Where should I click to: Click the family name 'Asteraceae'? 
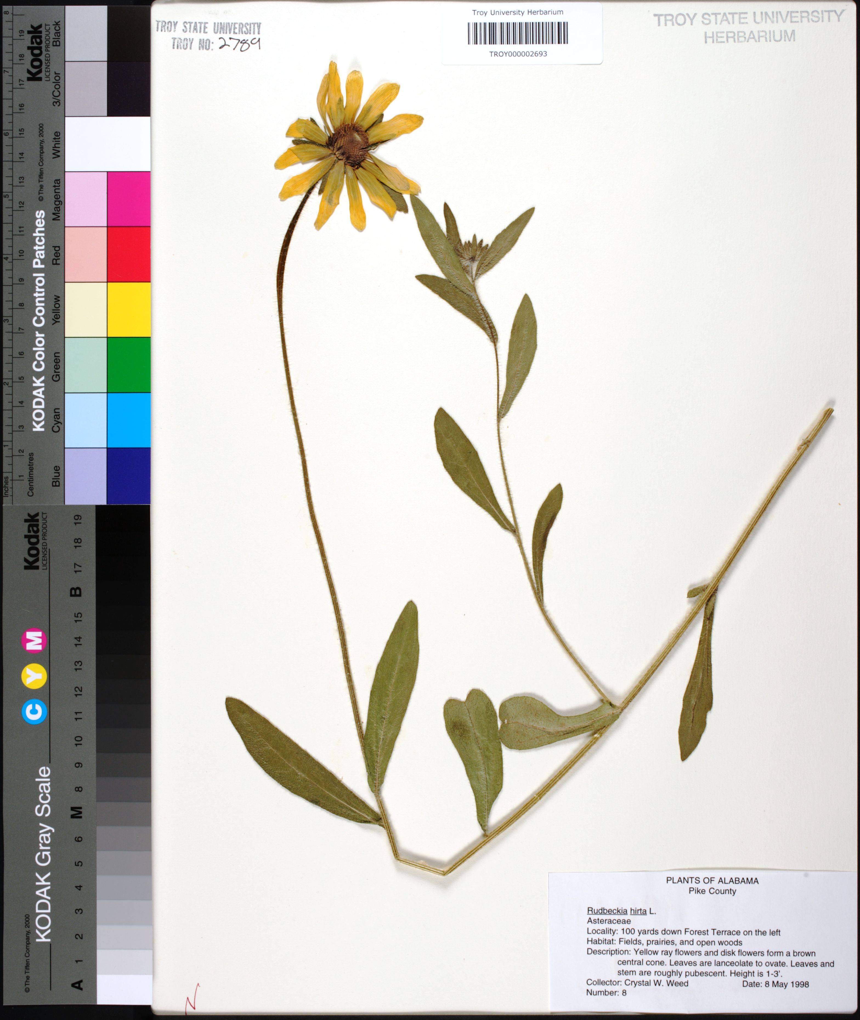tap(609, 921)
